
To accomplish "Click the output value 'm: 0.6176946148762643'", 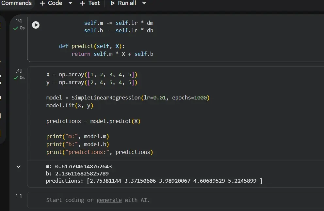I will click(79, 166).
